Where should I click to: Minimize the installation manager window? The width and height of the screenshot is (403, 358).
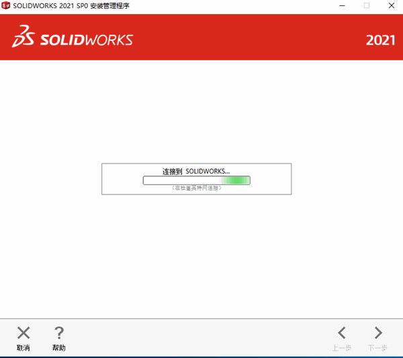coord(341,5)
